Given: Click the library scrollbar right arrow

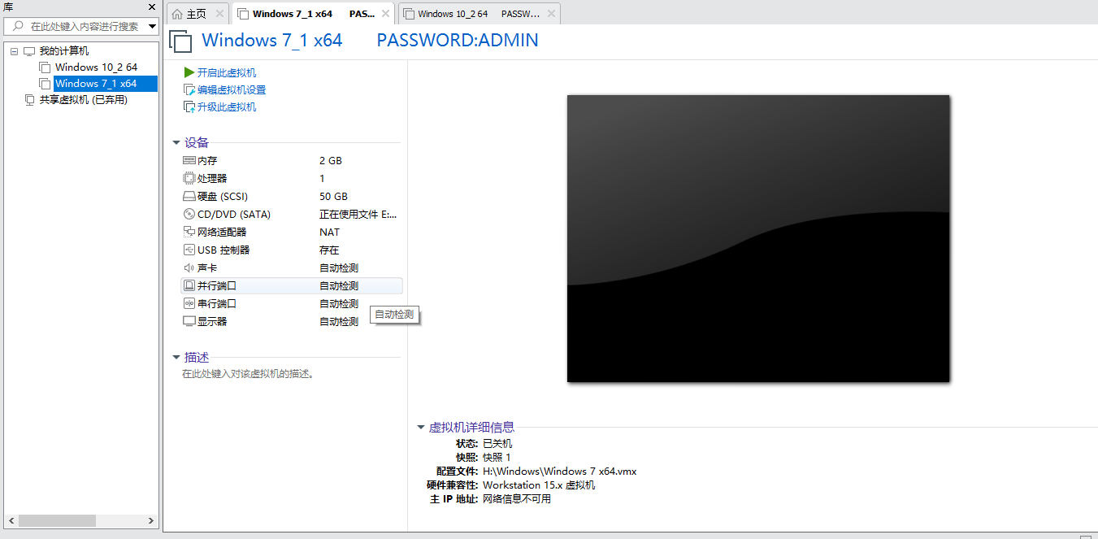Looking at the screenshot, I should (152, 520).
